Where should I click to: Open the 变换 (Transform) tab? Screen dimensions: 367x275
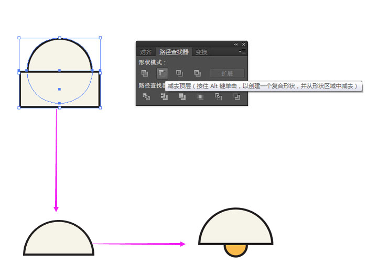tap(201, 52)
